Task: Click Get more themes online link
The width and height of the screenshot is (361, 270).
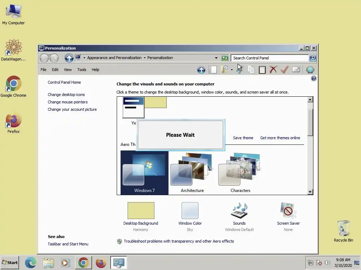Action: point(280,138)
